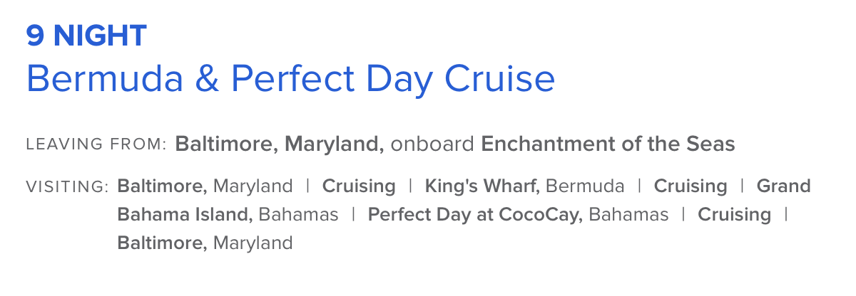This screenshot has height=296, width=856.
Task: Click the 9 NIGHT duration heading
Action: click(86, 36)
